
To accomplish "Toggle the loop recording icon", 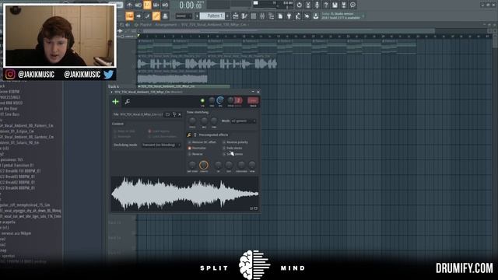I will point(165,5).
